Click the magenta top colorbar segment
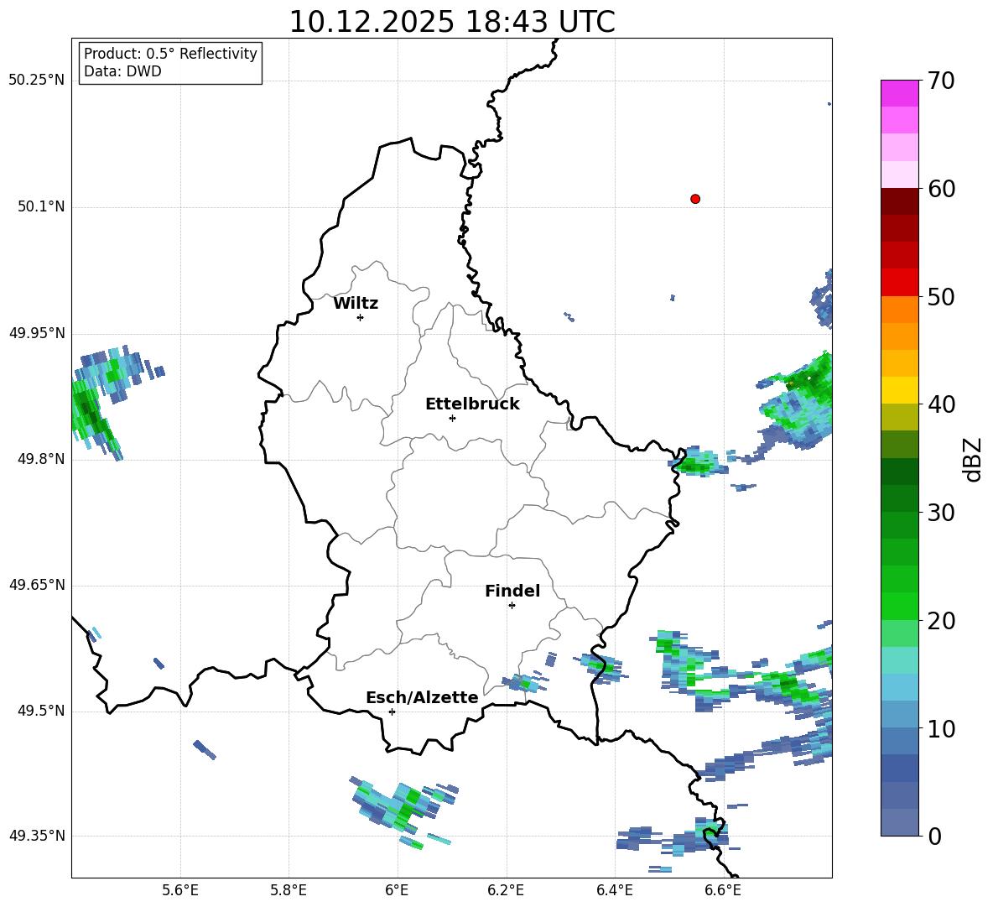The image size is (993, 907). click(x=899, y=93)
